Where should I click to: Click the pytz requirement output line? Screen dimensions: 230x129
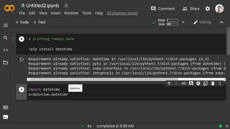coord(127,64)
